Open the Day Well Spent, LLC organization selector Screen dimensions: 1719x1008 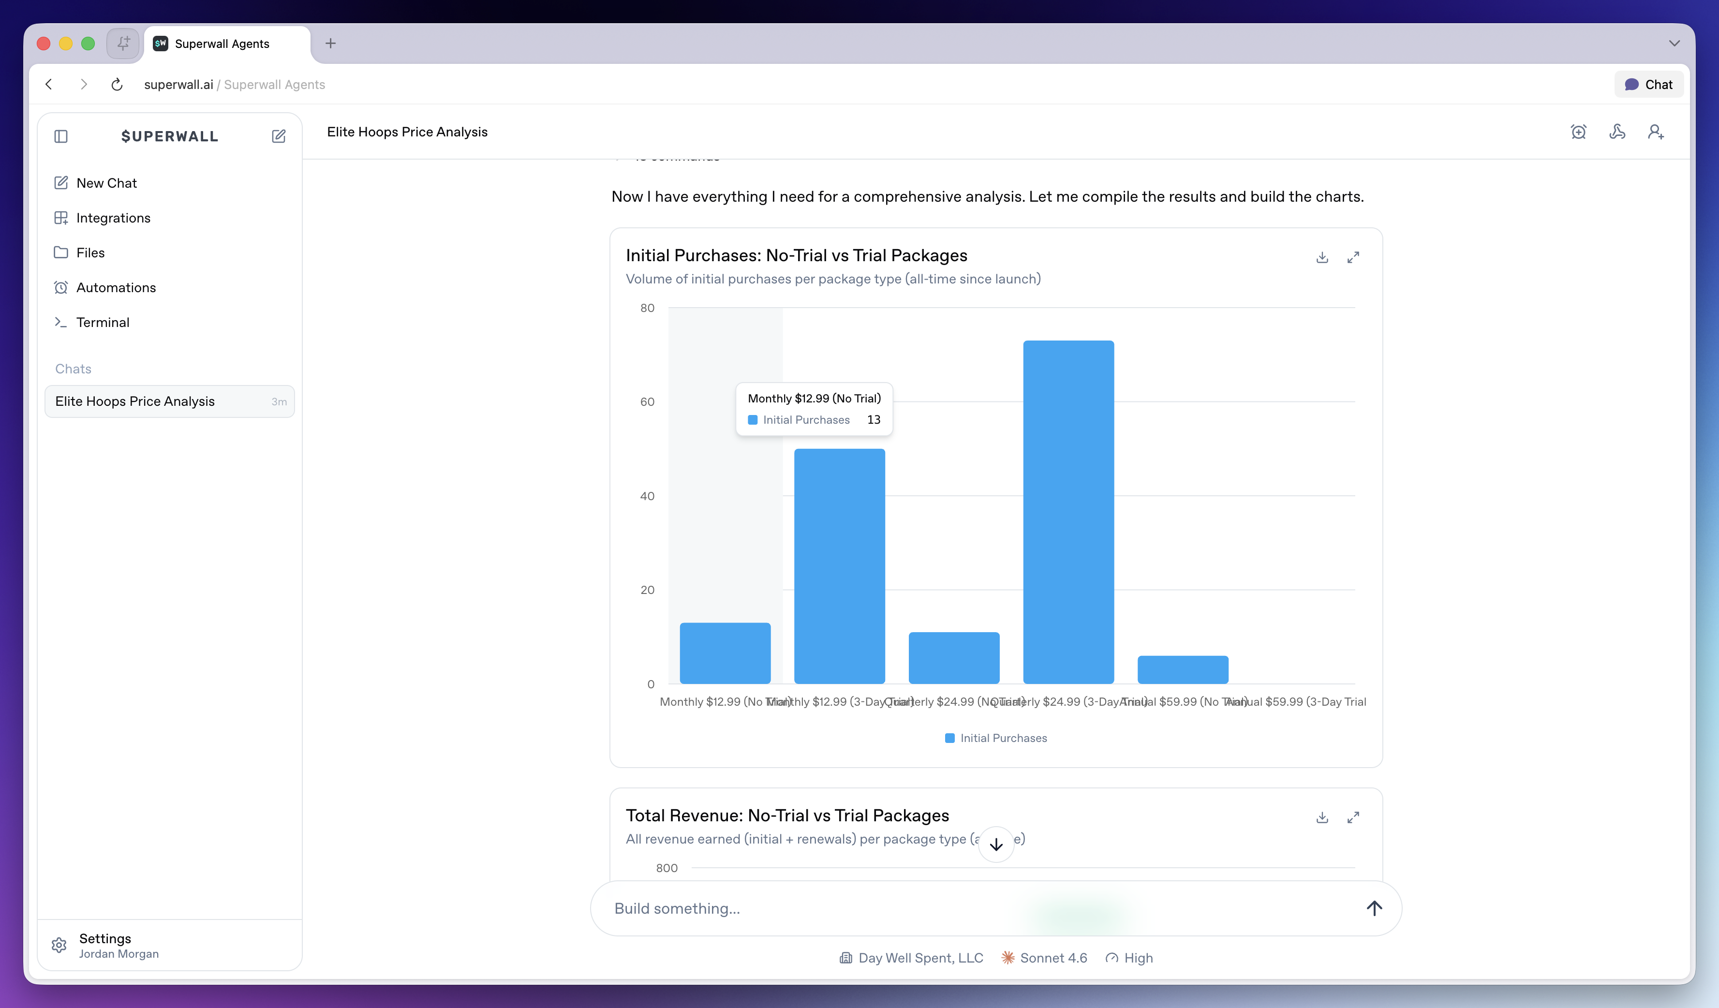[911, 958]
